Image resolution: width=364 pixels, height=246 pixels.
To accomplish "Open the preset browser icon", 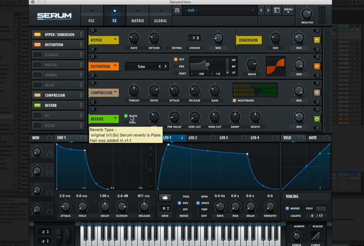I will click(277, 10).
